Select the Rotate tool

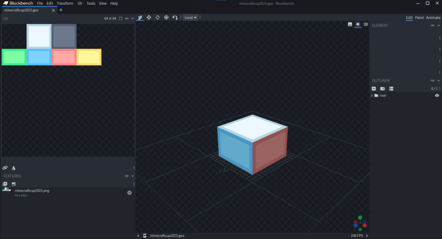pyautogui.click(x=158, y=17)
